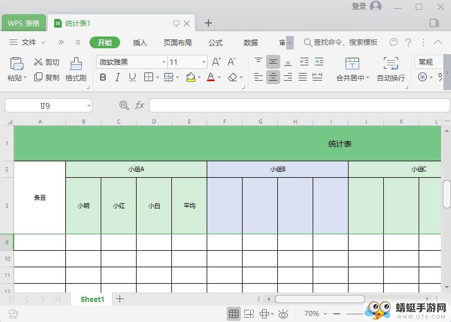The width and height of the screenshot is (451, 322).
Task: Click the WPS 表格 home tab
Action: click(x=24, y=24)
